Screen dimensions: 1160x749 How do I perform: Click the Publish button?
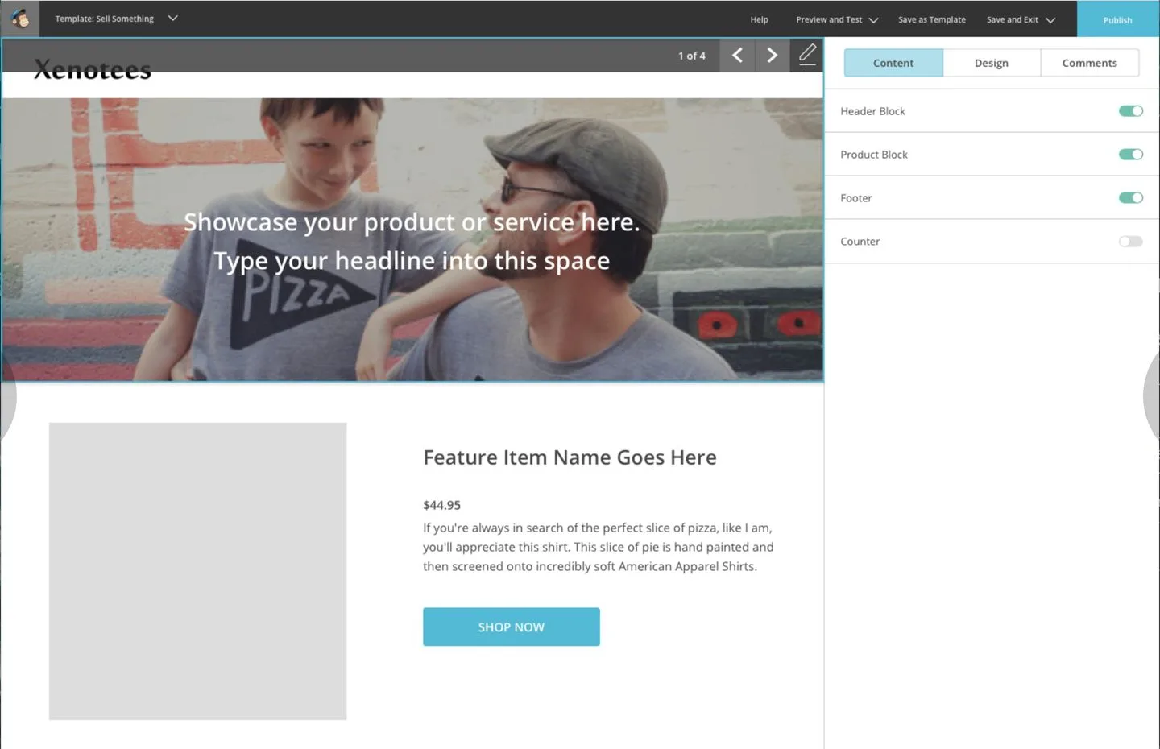[1117, 19]
